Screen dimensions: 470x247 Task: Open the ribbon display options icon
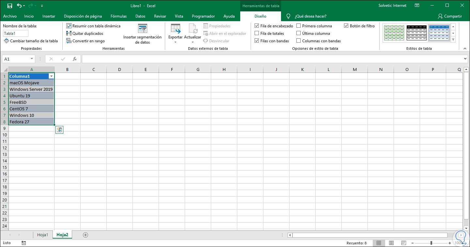pos(417,6)
